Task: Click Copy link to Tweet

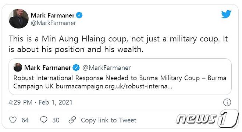Action: click(x=108, y=120)
